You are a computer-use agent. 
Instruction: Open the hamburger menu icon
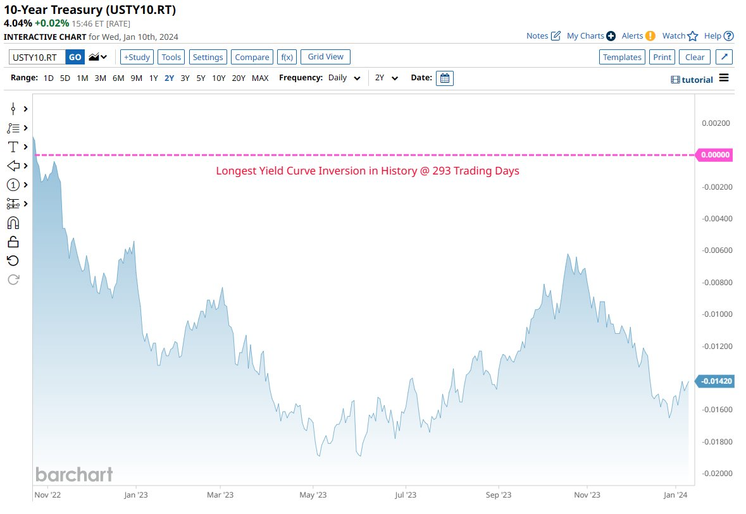pyautogui.click(x=724, y=78)
